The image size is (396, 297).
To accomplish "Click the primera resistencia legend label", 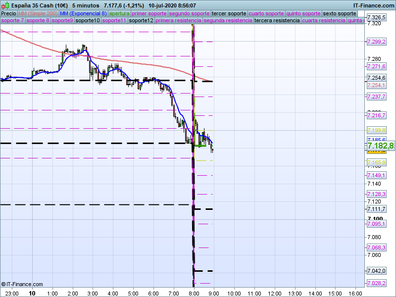I will pyautogui.click(x=178, y=21).
